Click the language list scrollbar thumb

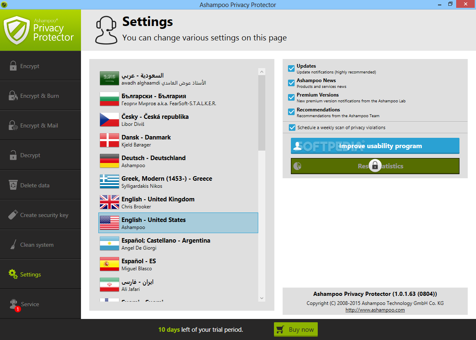(x=262, y=113)
